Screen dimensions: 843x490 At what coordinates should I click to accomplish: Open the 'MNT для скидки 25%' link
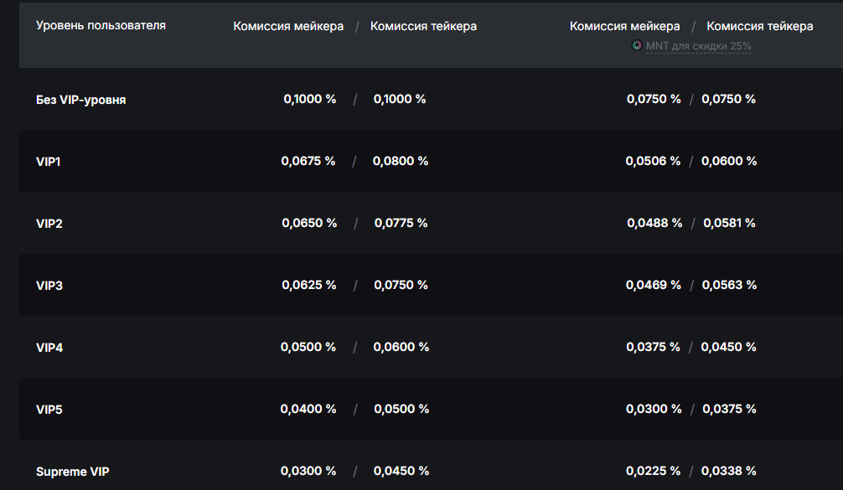(x=698, y=46)
